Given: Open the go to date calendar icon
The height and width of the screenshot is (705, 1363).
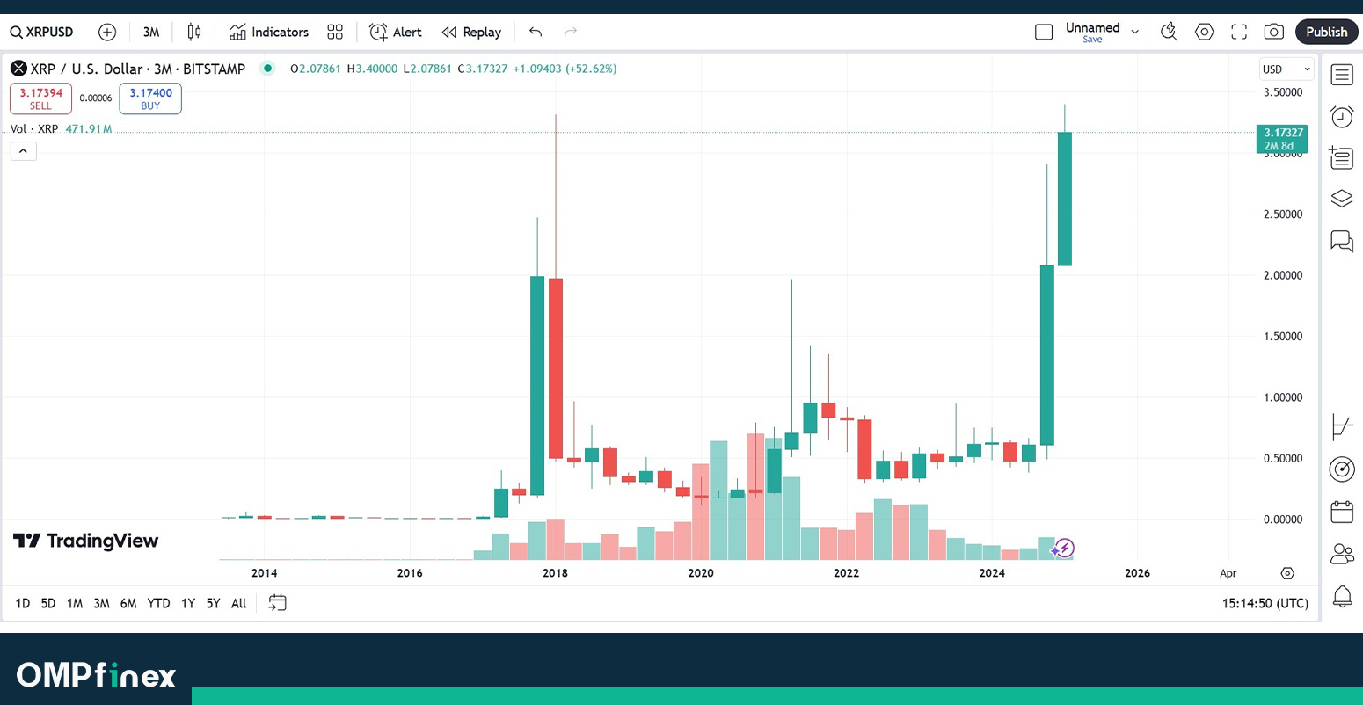Looking at the screenshot, I should [277, 603].
